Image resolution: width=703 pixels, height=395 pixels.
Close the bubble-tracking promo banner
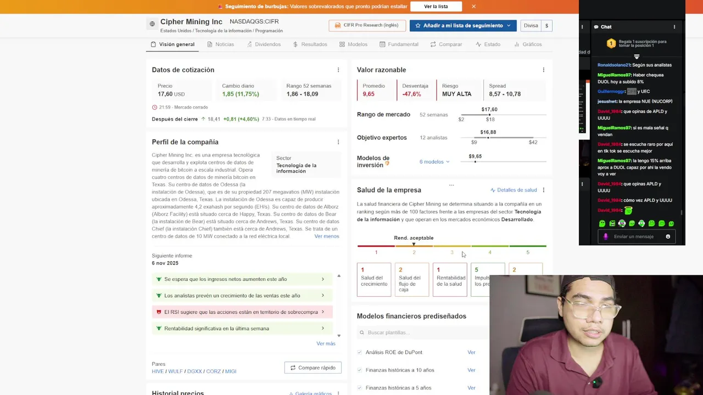(x=473, y=7)
